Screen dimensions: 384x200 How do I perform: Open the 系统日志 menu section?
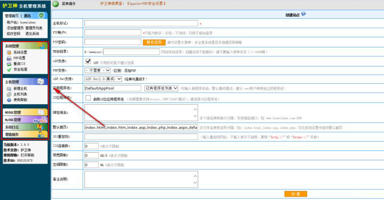click(x=25, y=127)
